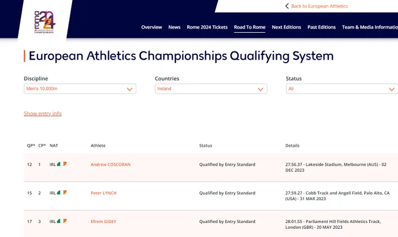Image resolution: width=398 pixels, height=237 pixels.
Task: Click the Status column header in table
Action: point(205,146)
